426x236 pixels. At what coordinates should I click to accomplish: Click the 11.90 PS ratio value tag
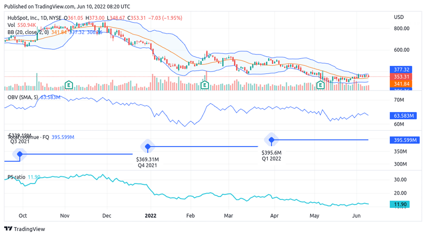click(x=403, y=205)
